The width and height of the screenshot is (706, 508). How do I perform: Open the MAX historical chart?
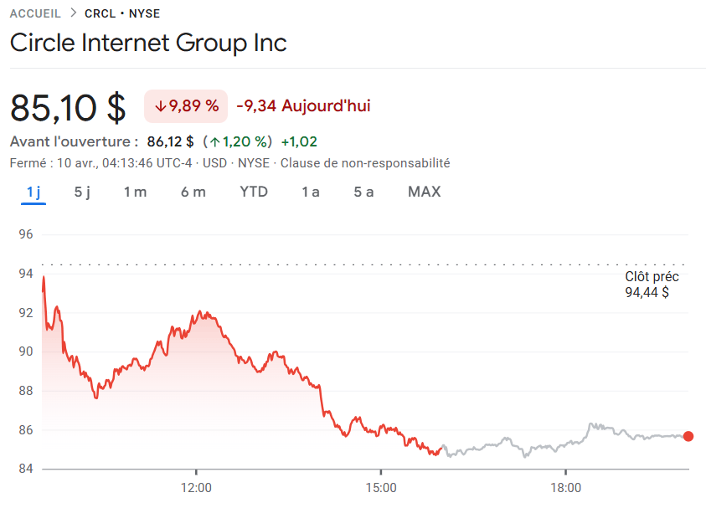[424, 192]
